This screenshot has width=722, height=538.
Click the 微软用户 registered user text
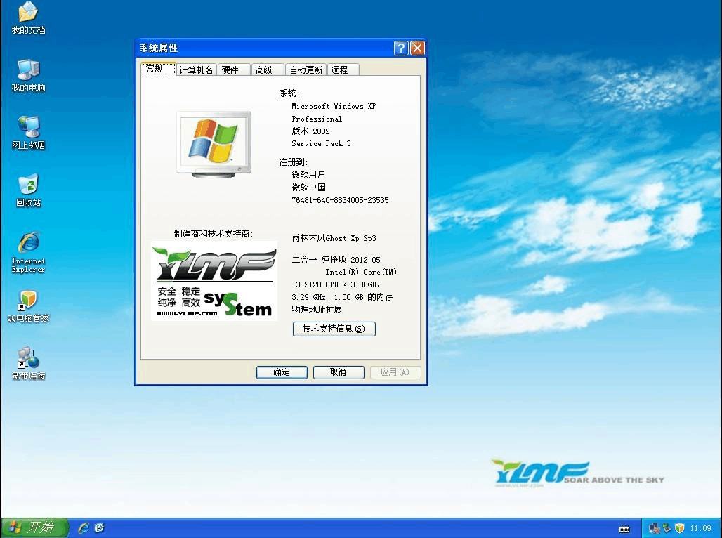(308, 175)
